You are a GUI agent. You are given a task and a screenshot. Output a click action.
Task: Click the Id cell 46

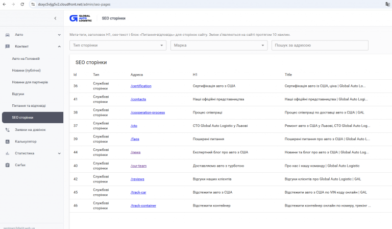[76, 205]
